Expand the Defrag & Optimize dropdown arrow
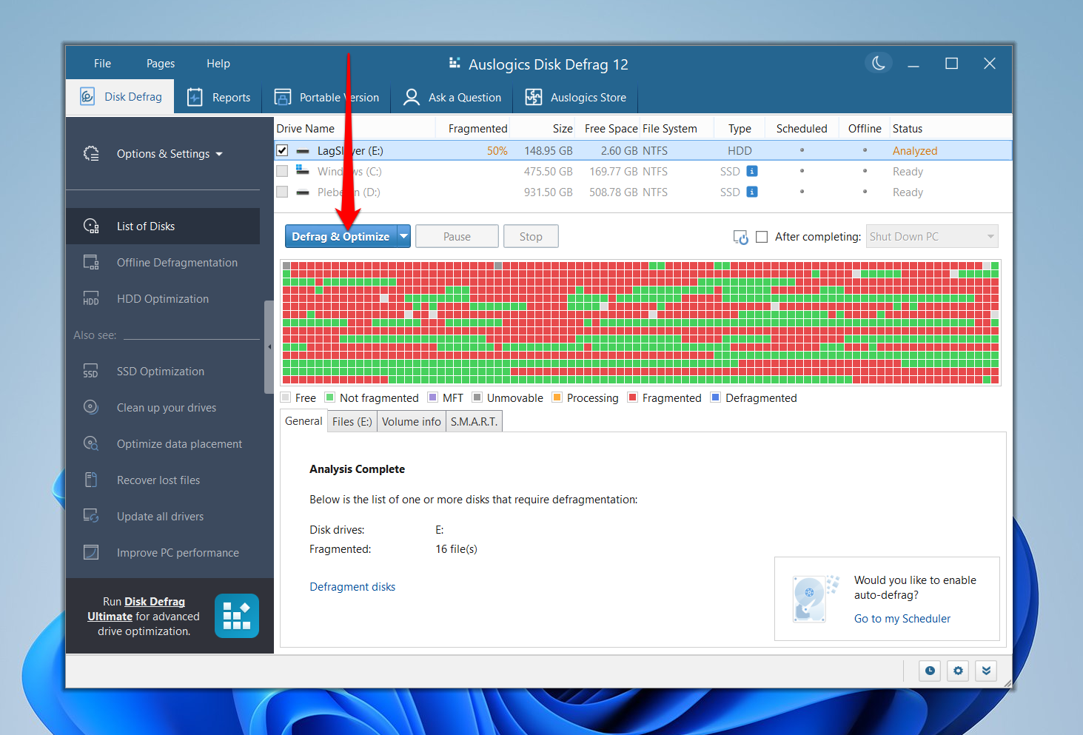The image size is (1083, 735). (x=403, y=237)
